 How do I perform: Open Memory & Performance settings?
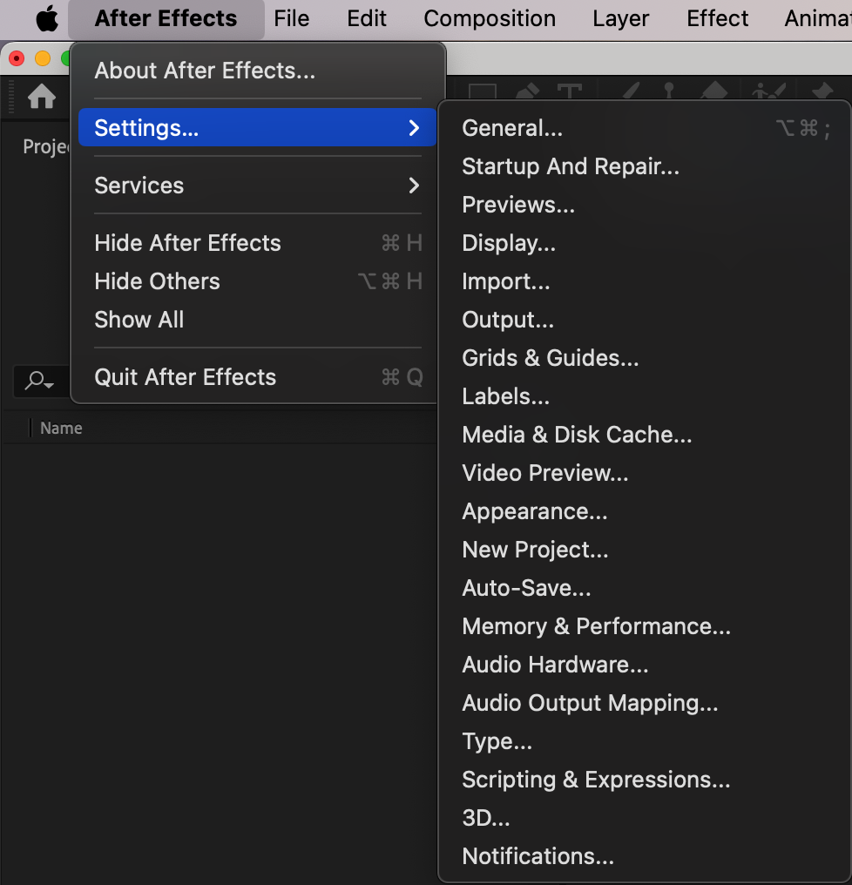click(x=596, y=626)
